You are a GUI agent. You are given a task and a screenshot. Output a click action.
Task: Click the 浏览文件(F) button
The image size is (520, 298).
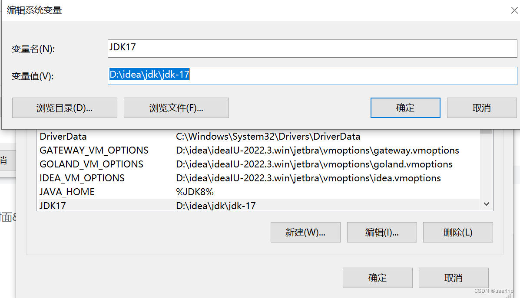pyautogui.click(x=176, y=108)
